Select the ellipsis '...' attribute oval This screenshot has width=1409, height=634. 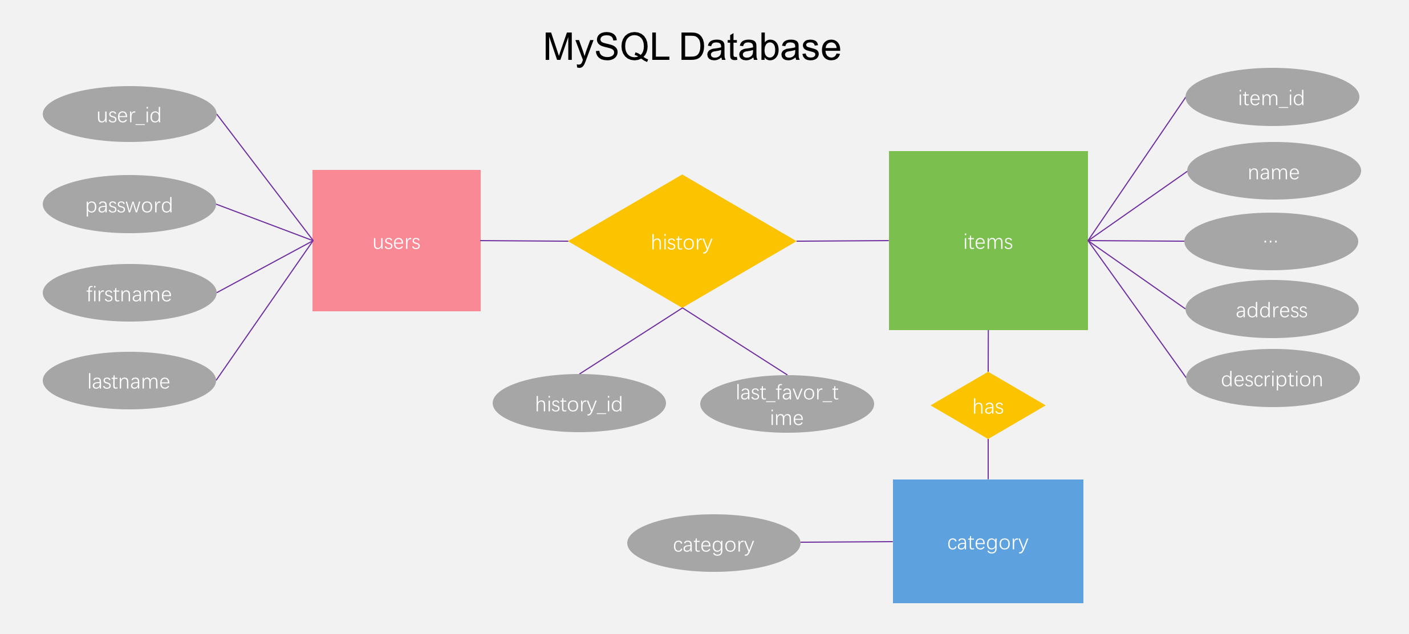point(1271,241)
